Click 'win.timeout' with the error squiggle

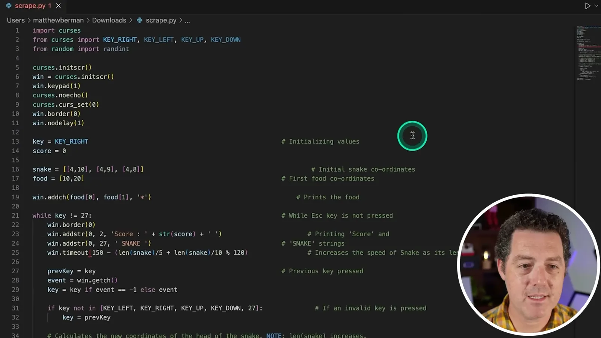click(68, 253)
